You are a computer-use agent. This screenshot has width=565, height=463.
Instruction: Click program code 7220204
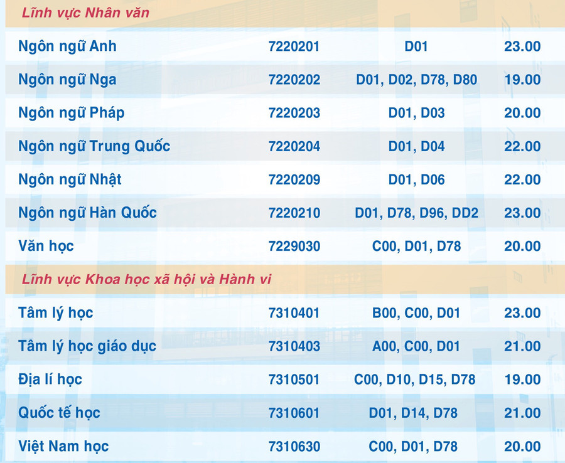pyautogui.click(x=294, y=146)
